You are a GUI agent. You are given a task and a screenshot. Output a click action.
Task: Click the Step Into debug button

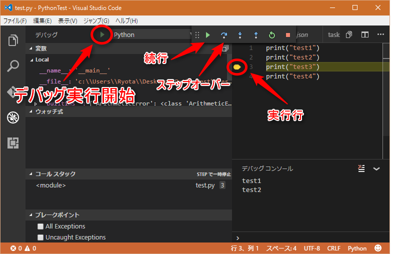[240, 35]
